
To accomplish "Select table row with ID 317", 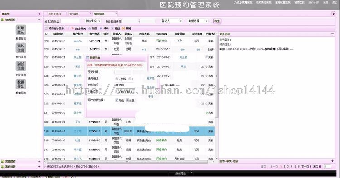I will point(129,150).
